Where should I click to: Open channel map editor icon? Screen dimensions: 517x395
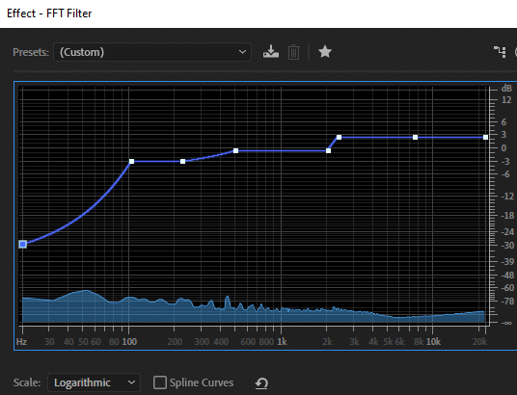500,52
